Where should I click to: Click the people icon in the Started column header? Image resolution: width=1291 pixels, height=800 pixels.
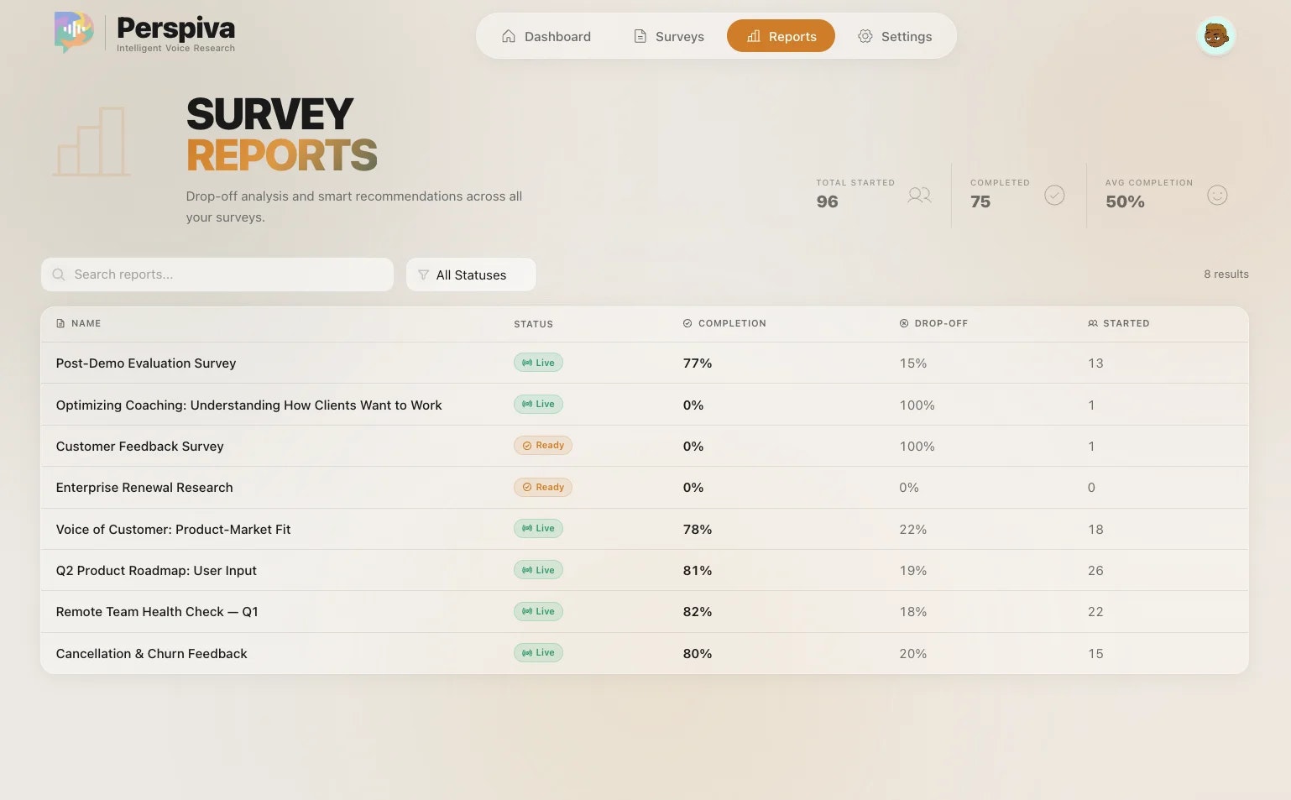[1093, 322]
